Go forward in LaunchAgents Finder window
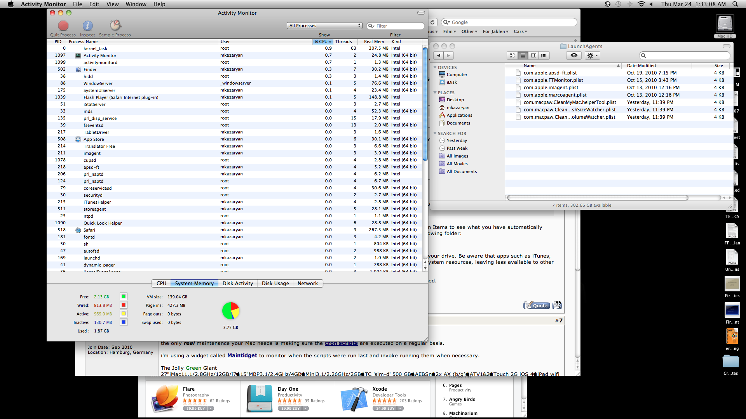 coord(448,55)
